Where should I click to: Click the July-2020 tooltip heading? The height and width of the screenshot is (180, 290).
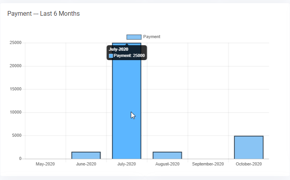click(x=119, y=50)
